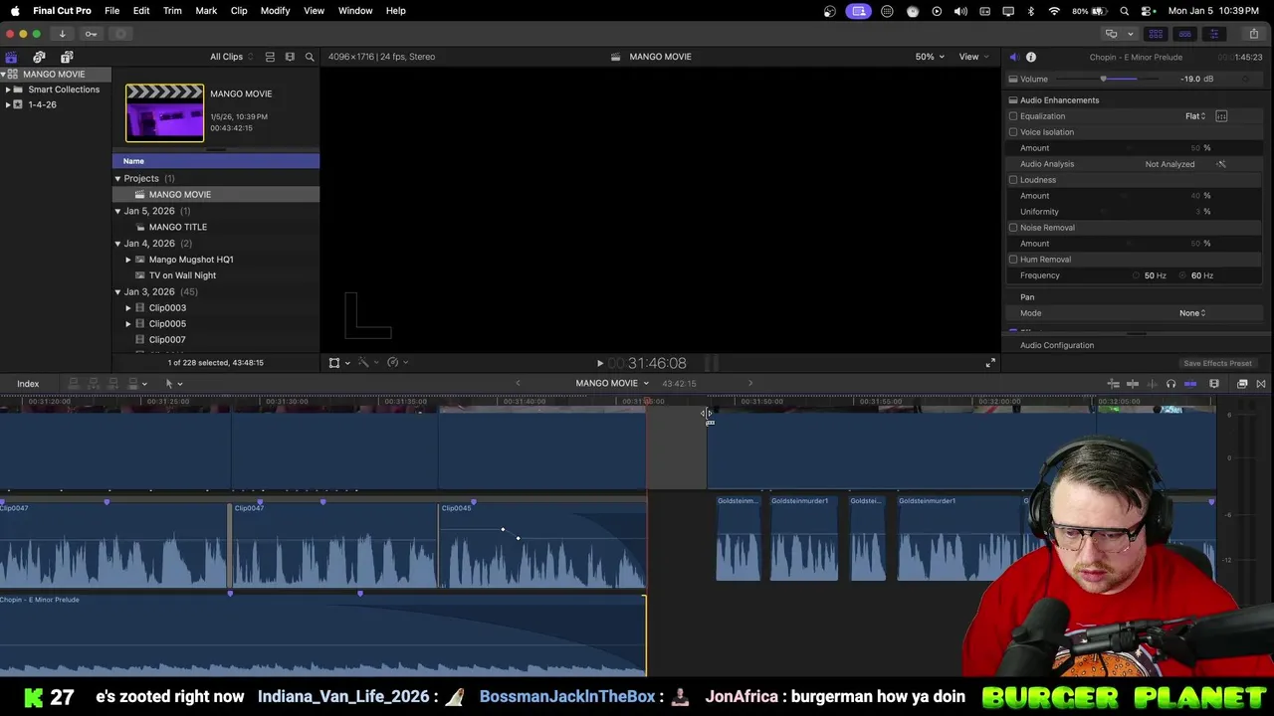Open the enhancements magic wand menu
This screenshot has height=716, width=1274.
[367, 363]
